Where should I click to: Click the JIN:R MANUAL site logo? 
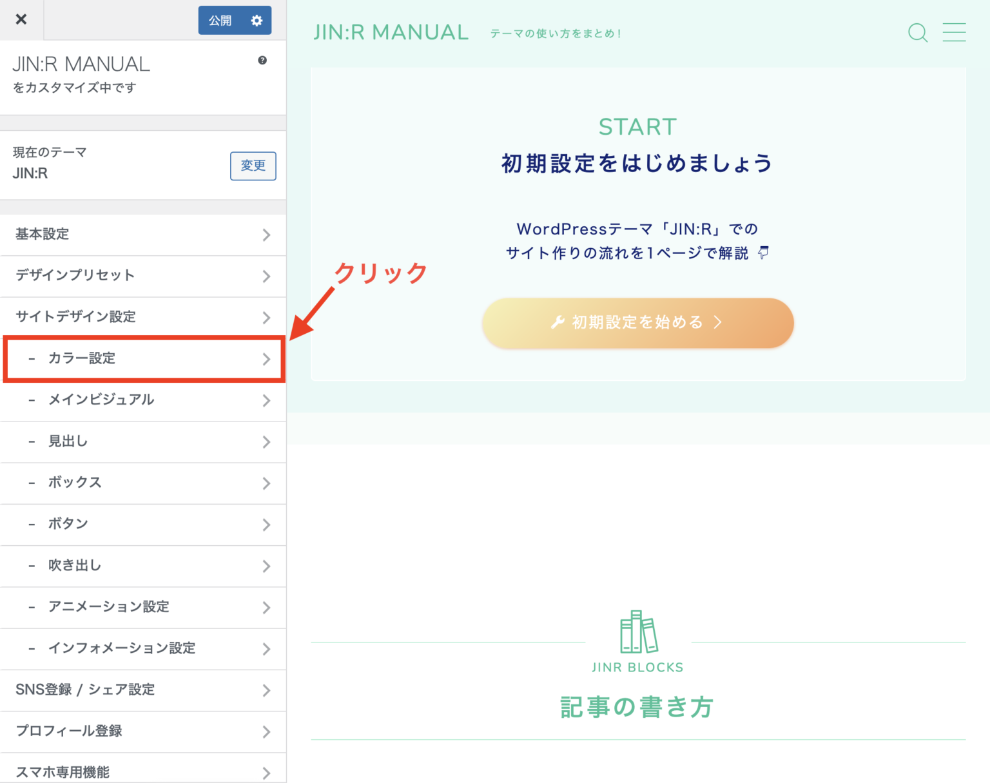[x=391, y=32]
